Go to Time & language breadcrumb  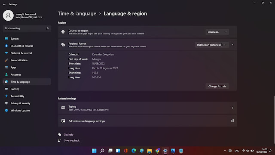point(77,13)
